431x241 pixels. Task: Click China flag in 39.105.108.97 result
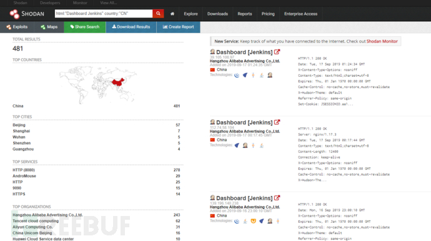[x=212, y=70]
